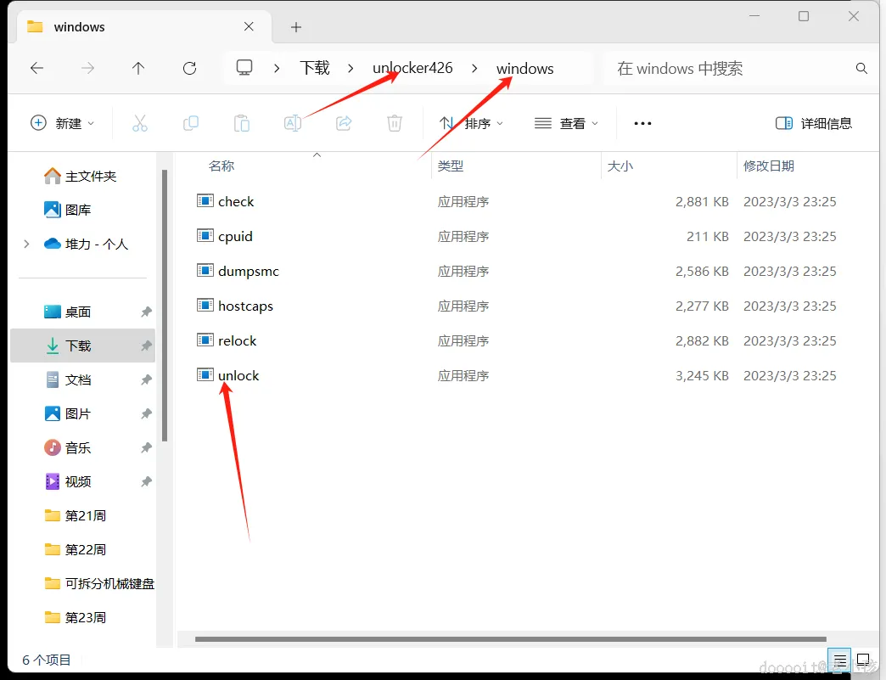
Task: Select the rename icon in the command bar
Action: [x=293, y=123]
